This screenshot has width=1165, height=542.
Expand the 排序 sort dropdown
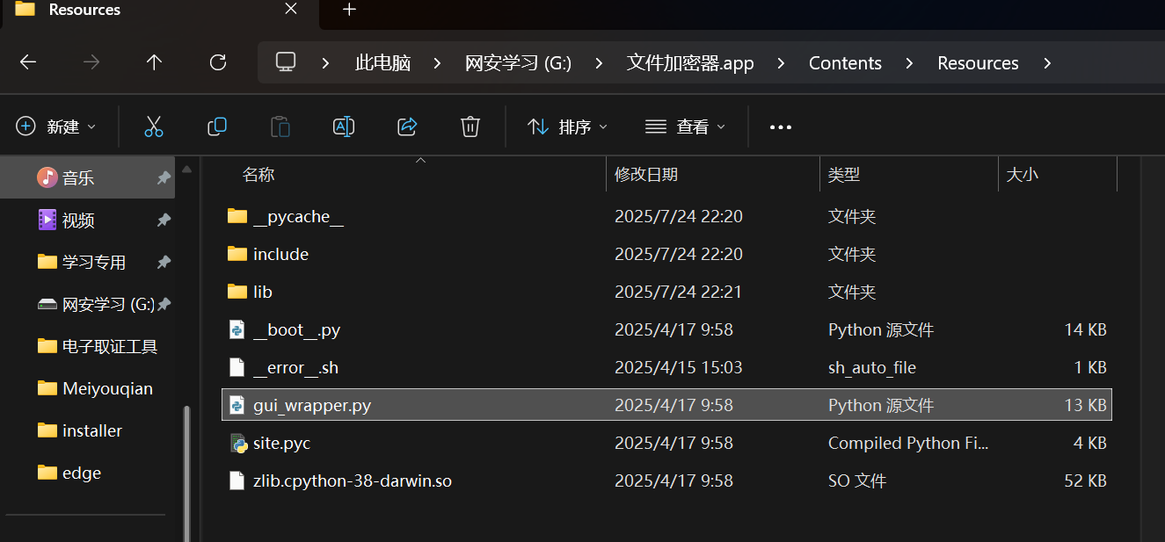(567, 126)
